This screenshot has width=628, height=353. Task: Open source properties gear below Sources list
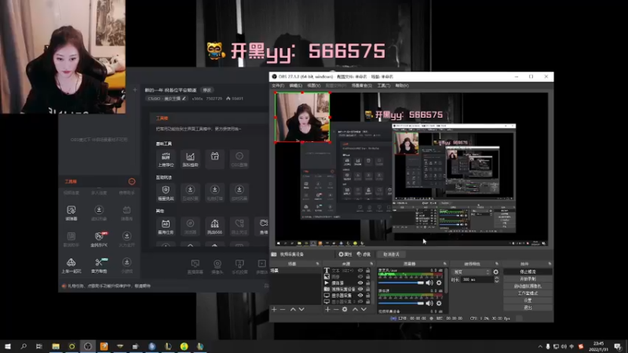[345, 309]
